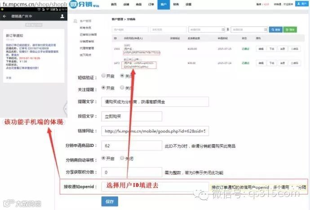The height and width of the screenshot is (210, 310).
Task: Open the highlighted 客户 navigation tab
Action: (x=164, y=4)
